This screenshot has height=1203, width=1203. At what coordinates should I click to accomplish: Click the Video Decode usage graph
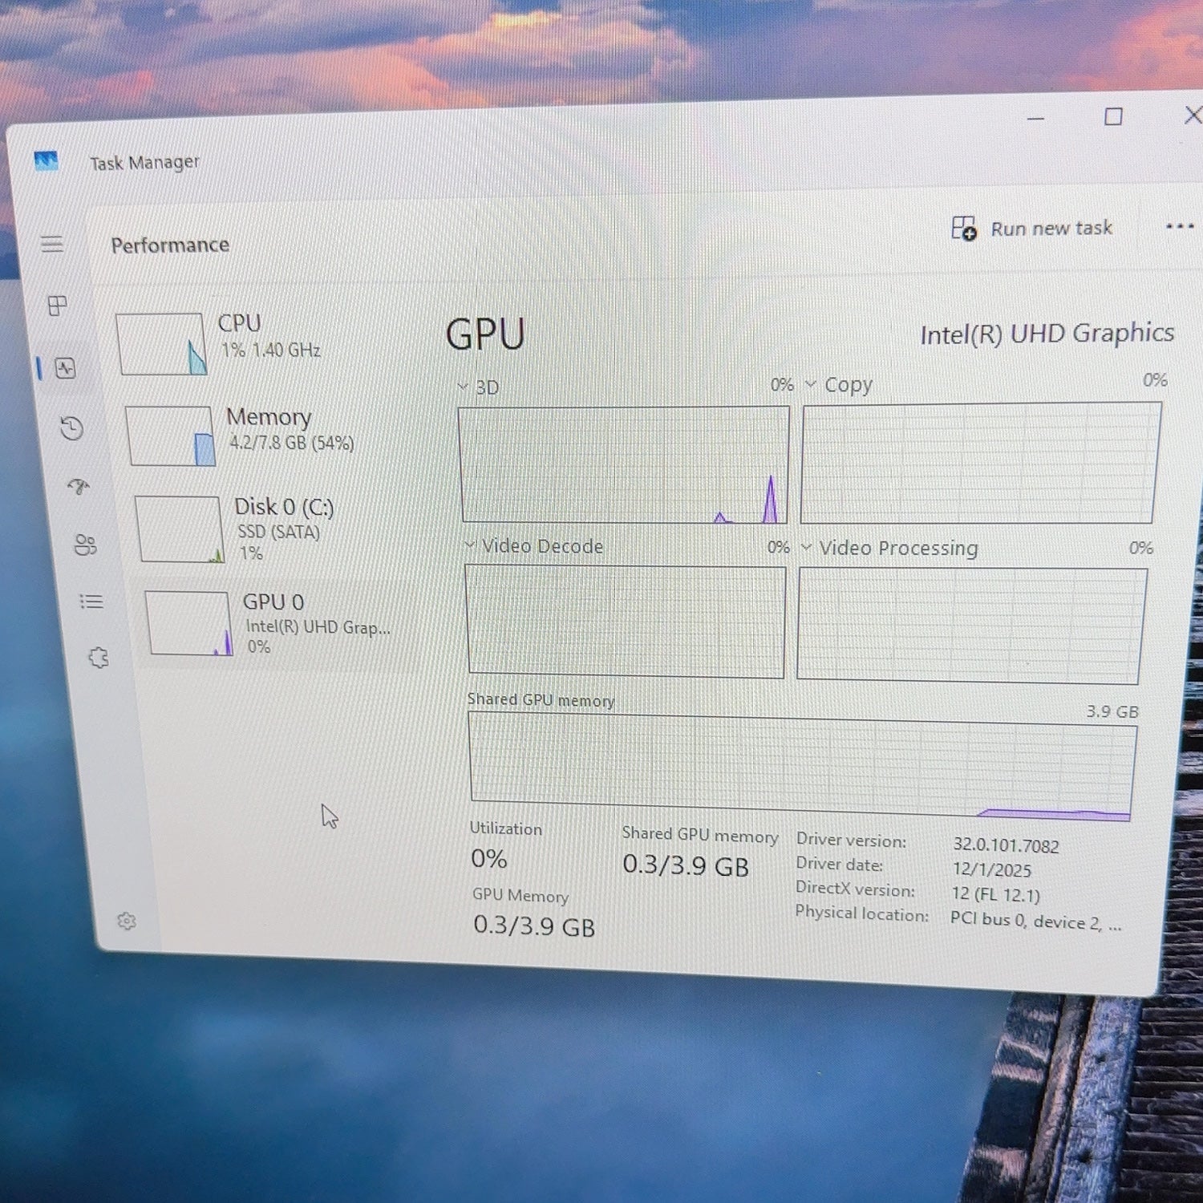626,622
